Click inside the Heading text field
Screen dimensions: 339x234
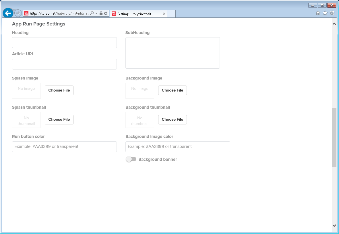click(64, 42)
